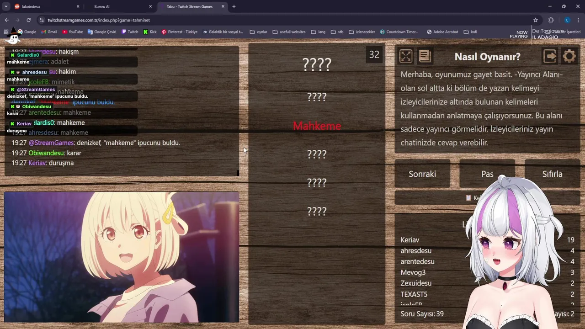View site information icon in address bar
585x329 pixels.
[42, 20]
